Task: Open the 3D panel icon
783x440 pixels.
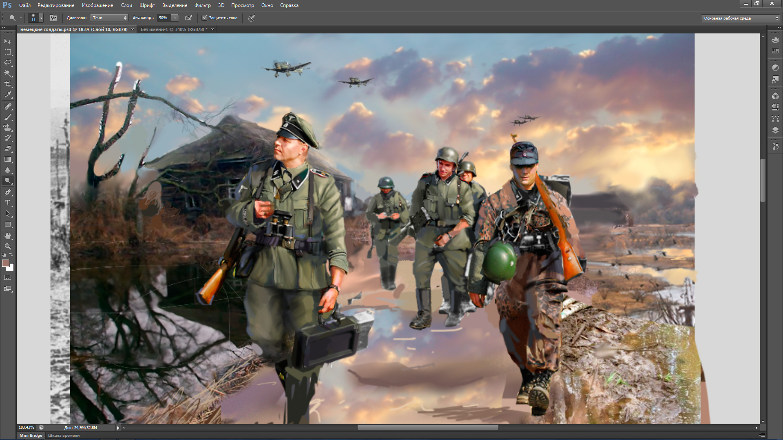Action: pos(775,107)
